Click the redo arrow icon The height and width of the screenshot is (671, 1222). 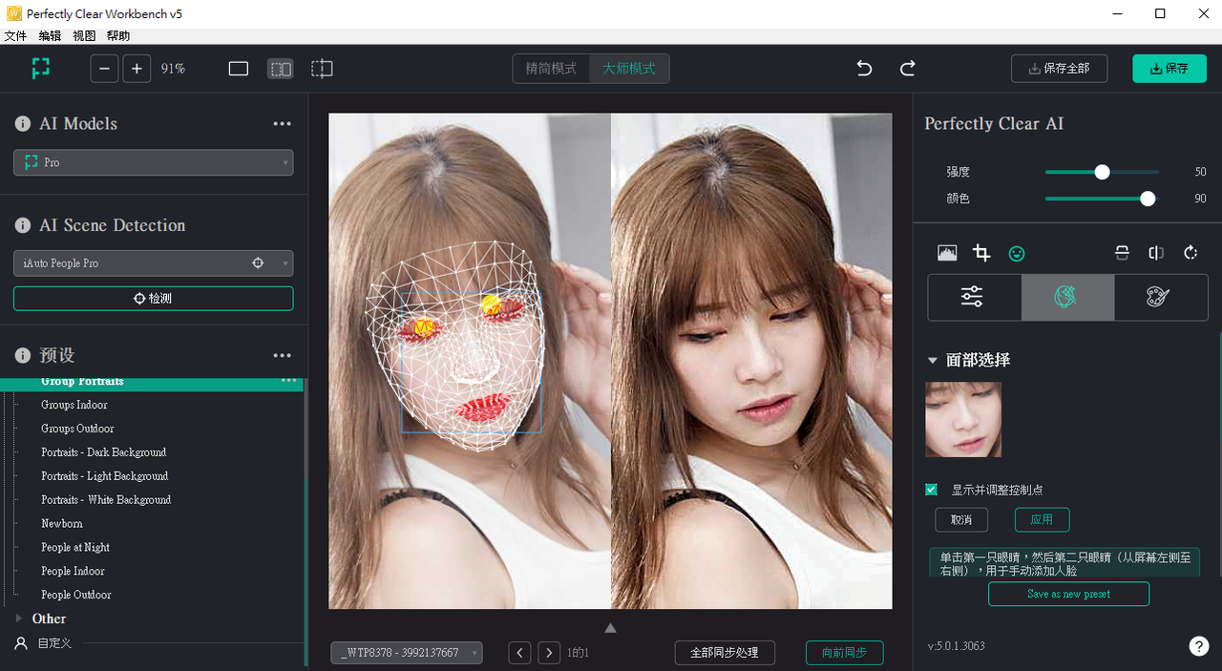[x=908, y=69]
